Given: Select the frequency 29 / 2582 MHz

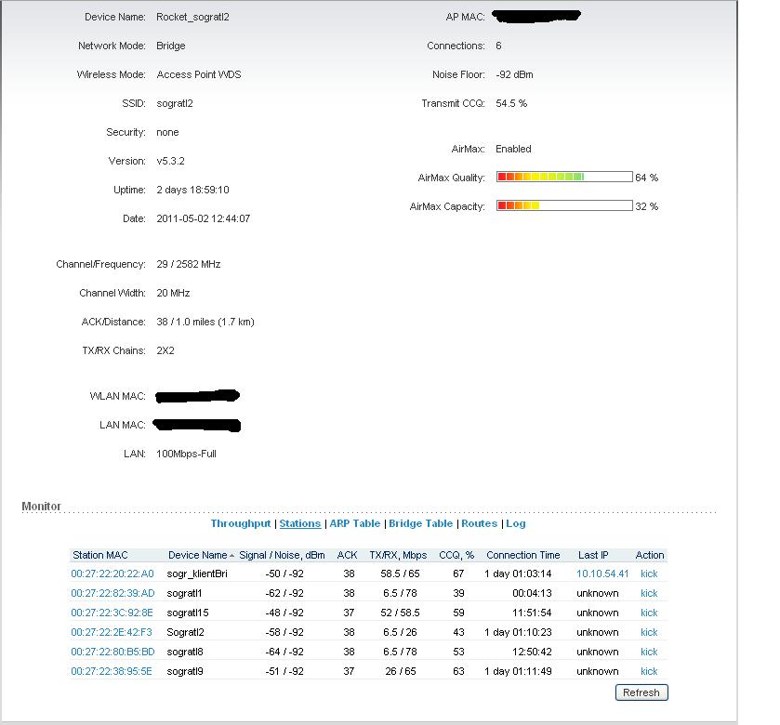Looking at the screenshot, I should coord(189,265).
